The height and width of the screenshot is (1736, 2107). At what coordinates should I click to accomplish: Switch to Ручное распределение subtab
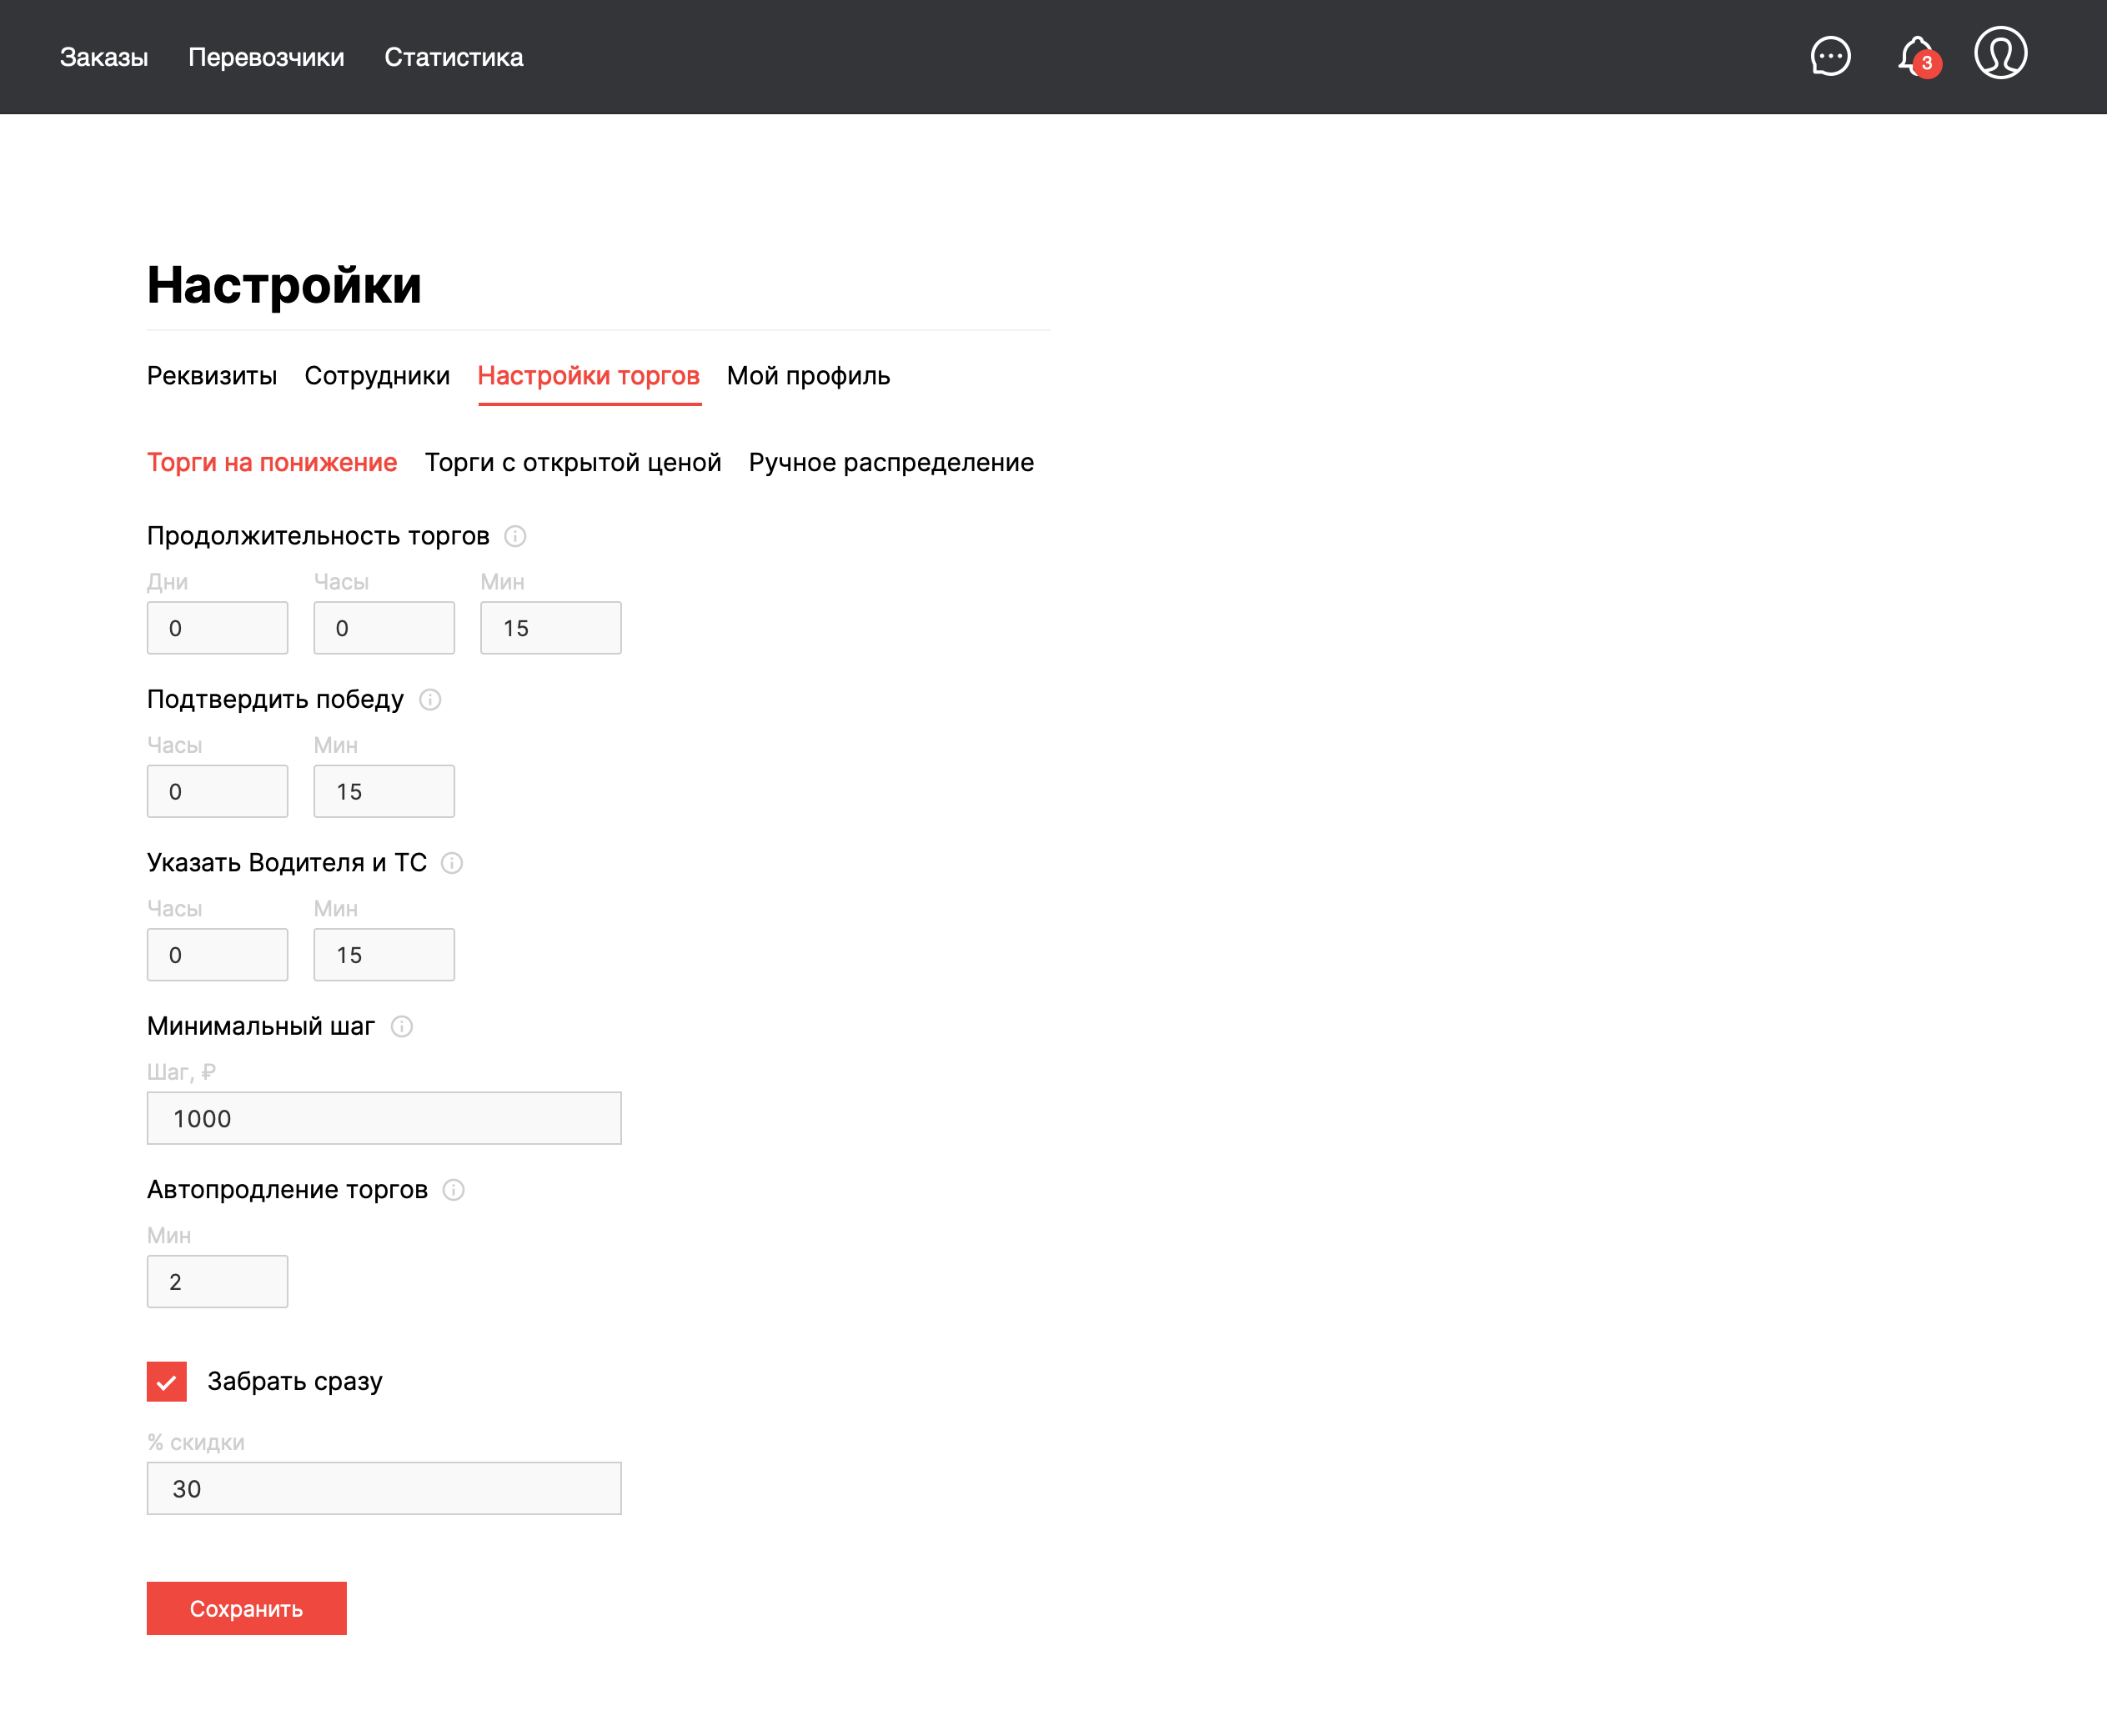coord(891,462)
